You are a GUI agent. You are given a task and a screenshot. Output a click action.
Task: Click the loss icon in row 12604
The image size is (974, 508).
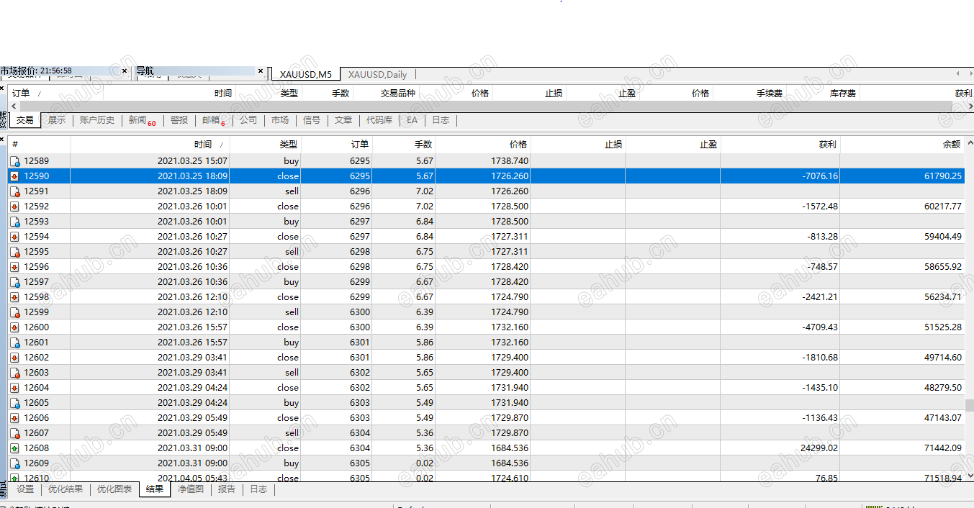tap(14, 388)
